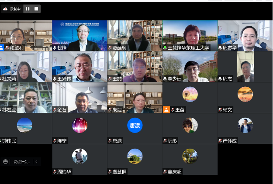Screen dimensions: 273x184
Task: Select 杨文's sunset avatar
Action: coord(245,94)
